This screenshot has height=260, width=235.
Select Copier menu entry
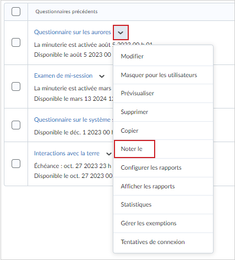(163, 131)
